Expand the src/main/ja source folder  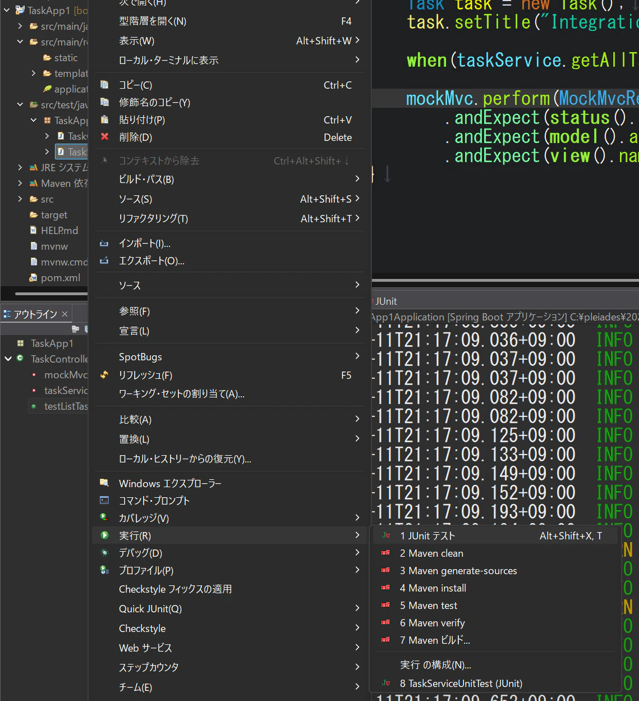pos(20,26)
